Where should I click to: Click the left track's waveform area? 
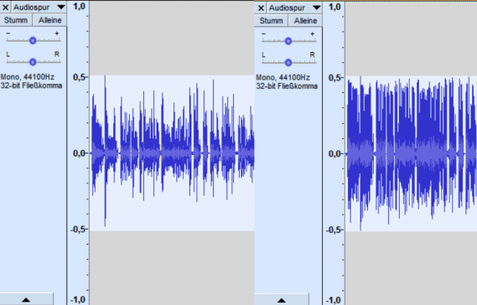pyautogui.click(x=172, y=153)
